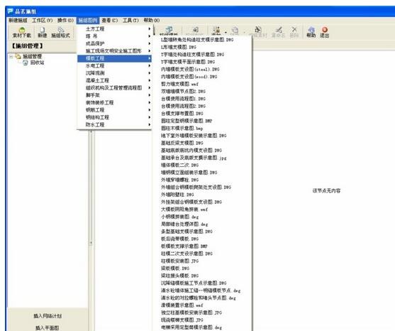
Task: Expand the 成品保护 submenu
Action: pos(114,43)
